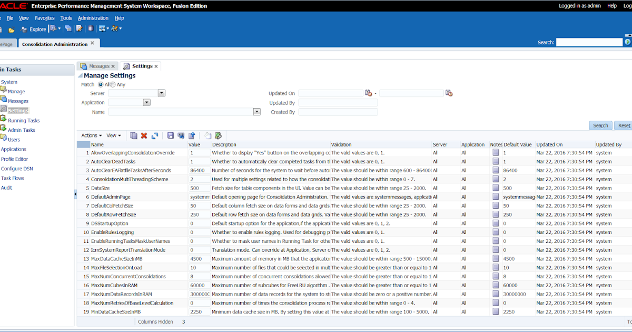Click the copy icon in the settings toolbar
The width and height of the screenshot is (632, 332).
click(x=134, y=135)
